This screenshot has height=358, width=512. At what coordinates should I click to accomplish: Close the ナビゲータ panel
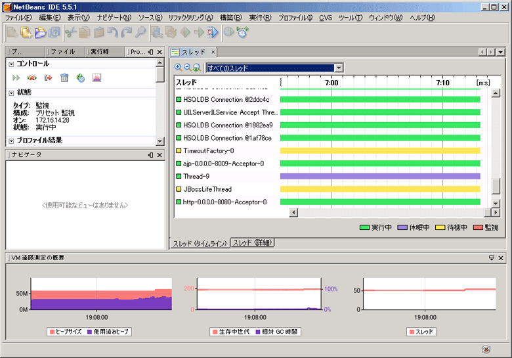tap(160, 155)
